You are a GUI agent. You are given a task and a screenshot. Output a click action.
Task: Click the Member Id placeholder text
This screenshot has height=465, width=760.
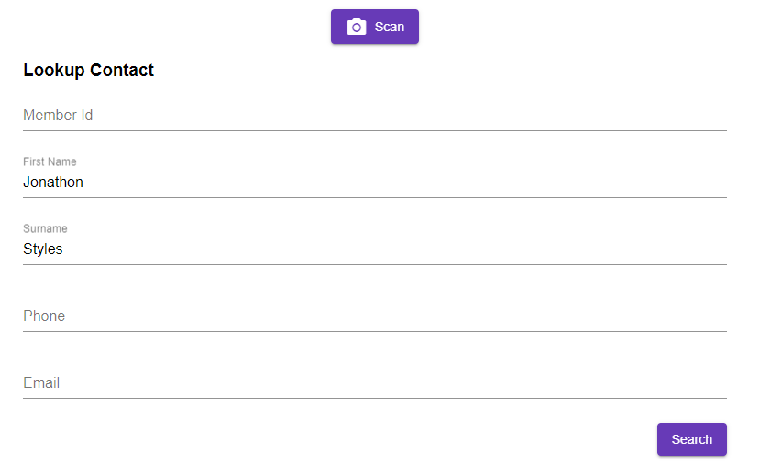tap(58, 116)
